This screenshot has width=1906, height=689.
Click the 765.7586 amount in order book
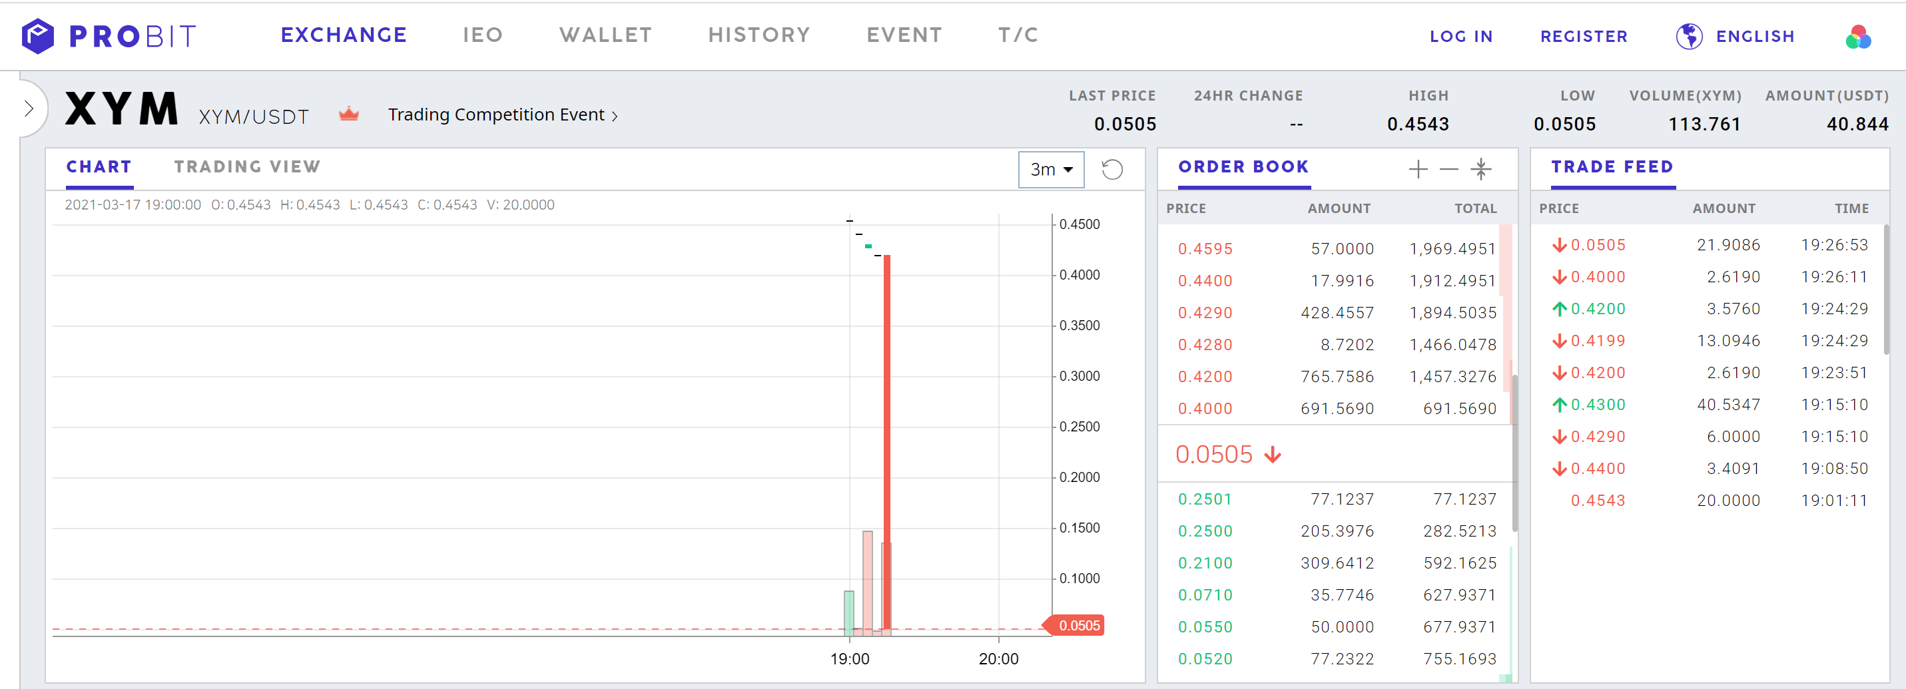(1337, 376)
